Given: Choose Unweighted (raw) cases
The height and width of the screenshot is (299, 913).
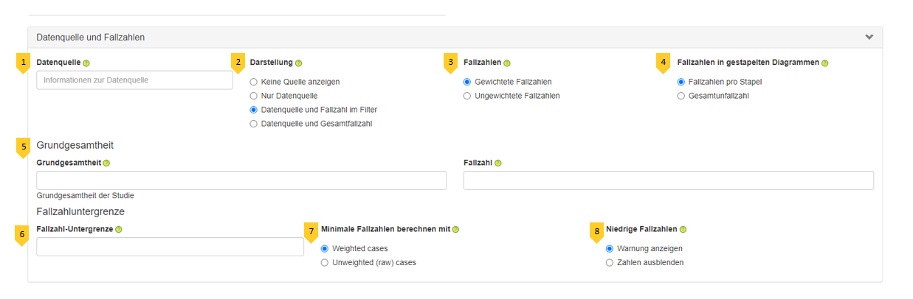Looking at the screenshot, I should pyautogui.click(x=325, y=263).
